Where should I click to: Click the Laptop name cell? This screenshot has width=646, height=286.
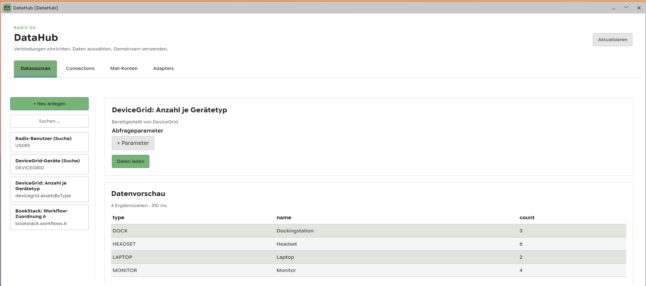[285, 257]
